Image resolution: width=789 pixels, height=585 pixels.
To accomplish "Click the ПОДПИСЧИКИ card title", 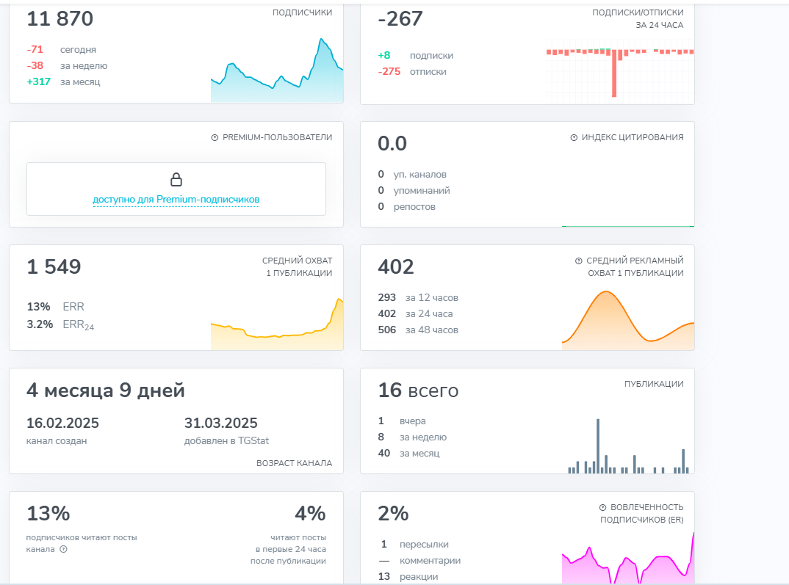I will click(x=302, y=12).
